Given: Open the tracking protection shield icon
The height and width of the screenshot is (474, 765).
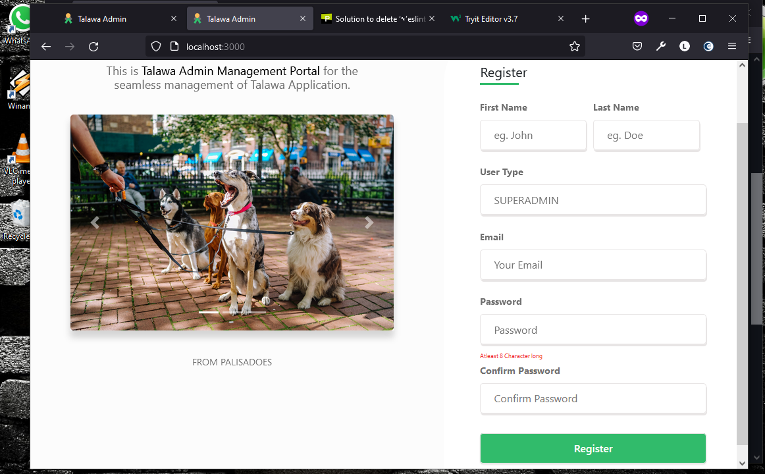Looking at the screenshot, I should tap(155, 46).
